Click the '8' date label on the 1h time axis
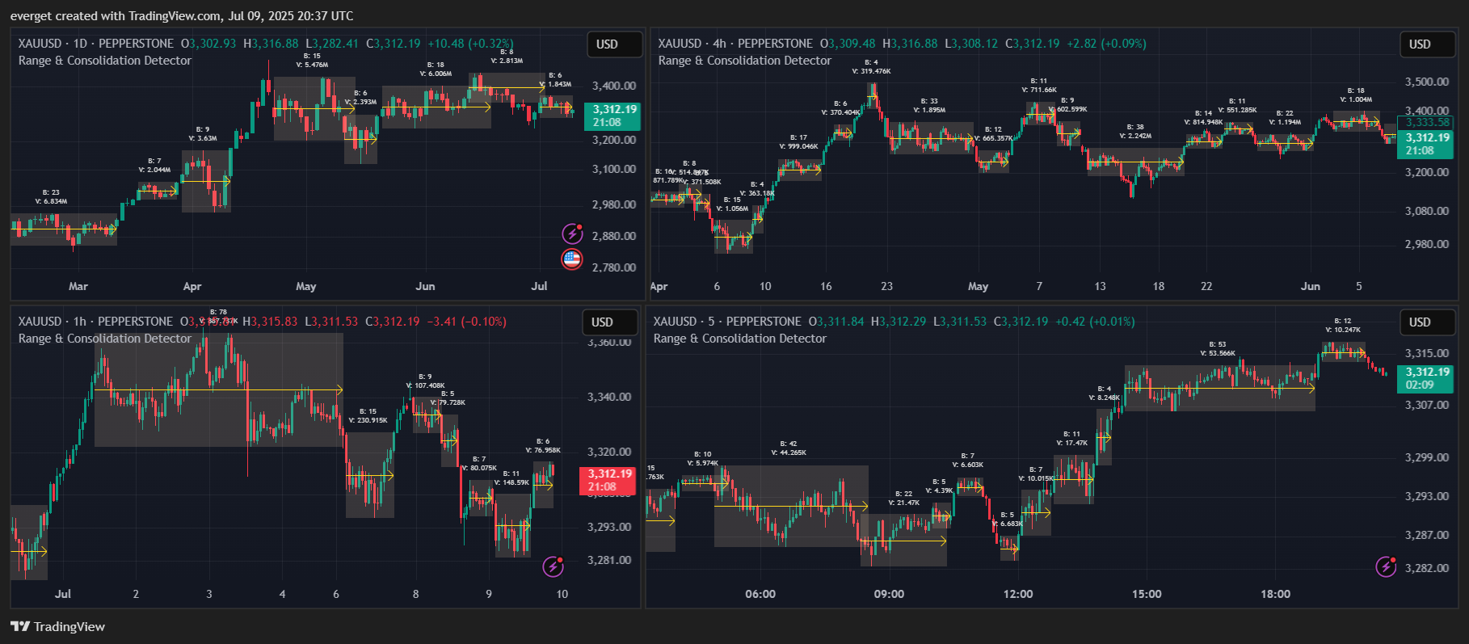 [416, 594]
